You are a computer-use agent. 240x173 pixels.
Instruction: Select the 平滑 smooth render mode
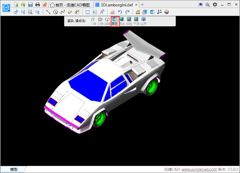click(136, 21)
